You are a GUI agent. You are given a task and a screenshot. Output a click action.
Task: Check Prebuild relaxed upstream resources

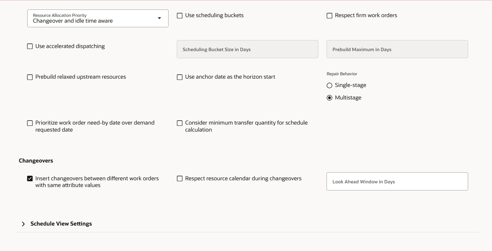tap(30, 77)
